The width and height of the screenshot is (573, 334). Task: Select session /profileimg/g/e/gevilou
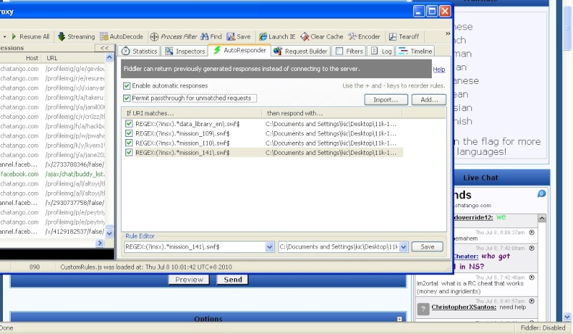[x=52, y=69]
